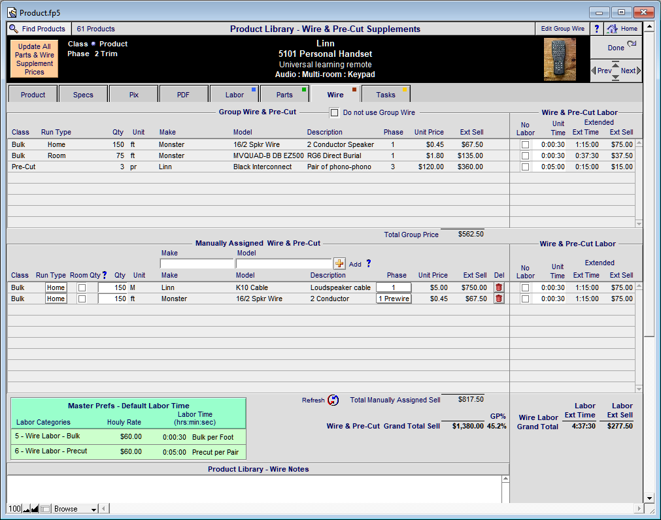Click the Edit Group Wire button
Screen dimensions: 661x520
coord(562,29)
